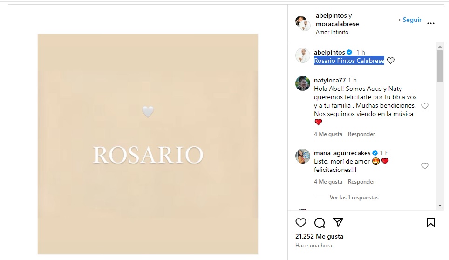Image resolution: width=449 pixels, height=260 pixels.
Task: Reply to maria_aguirrecakes with Responder
Action: (361, 182)
